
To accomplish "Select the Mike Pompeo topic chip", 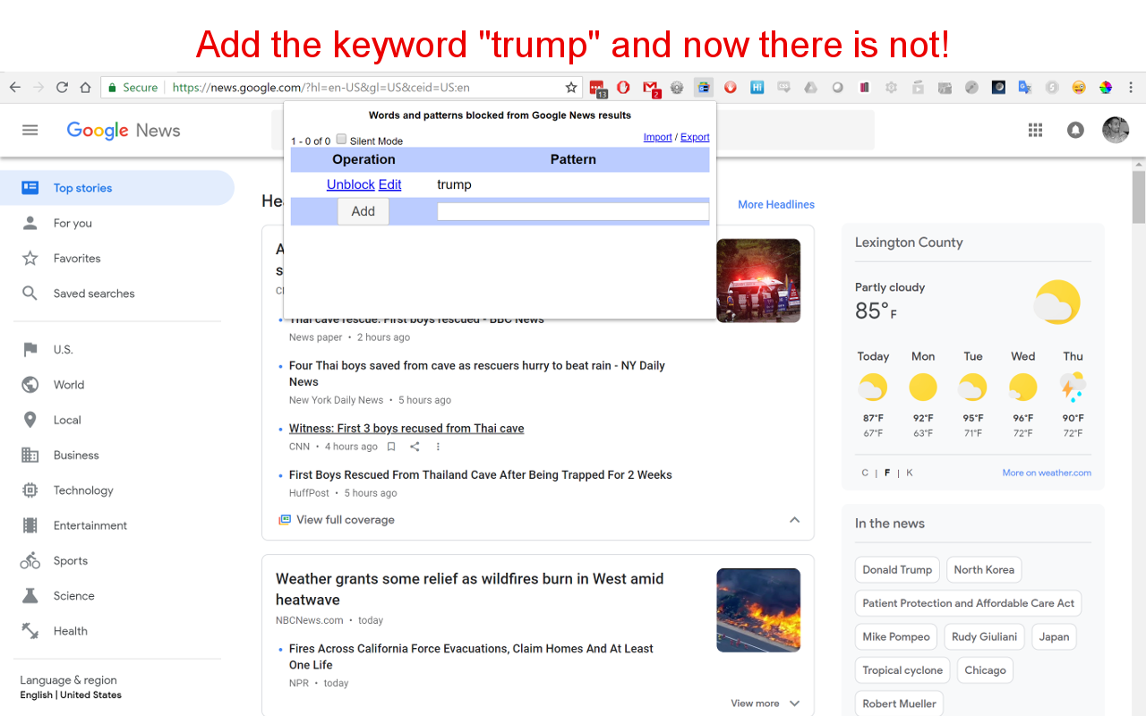I will 896,637.
